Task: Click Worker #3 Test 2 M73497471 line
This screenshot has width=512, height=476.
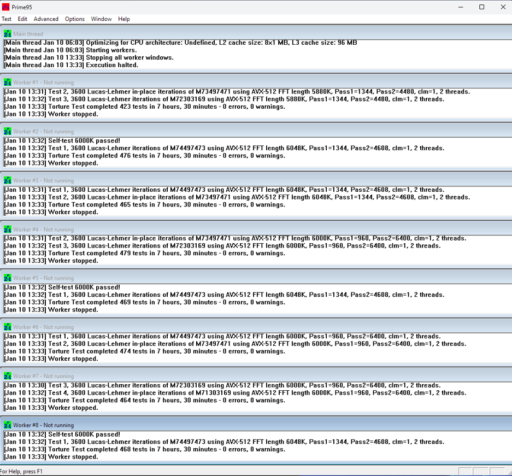Action: (x=237, y=197)
